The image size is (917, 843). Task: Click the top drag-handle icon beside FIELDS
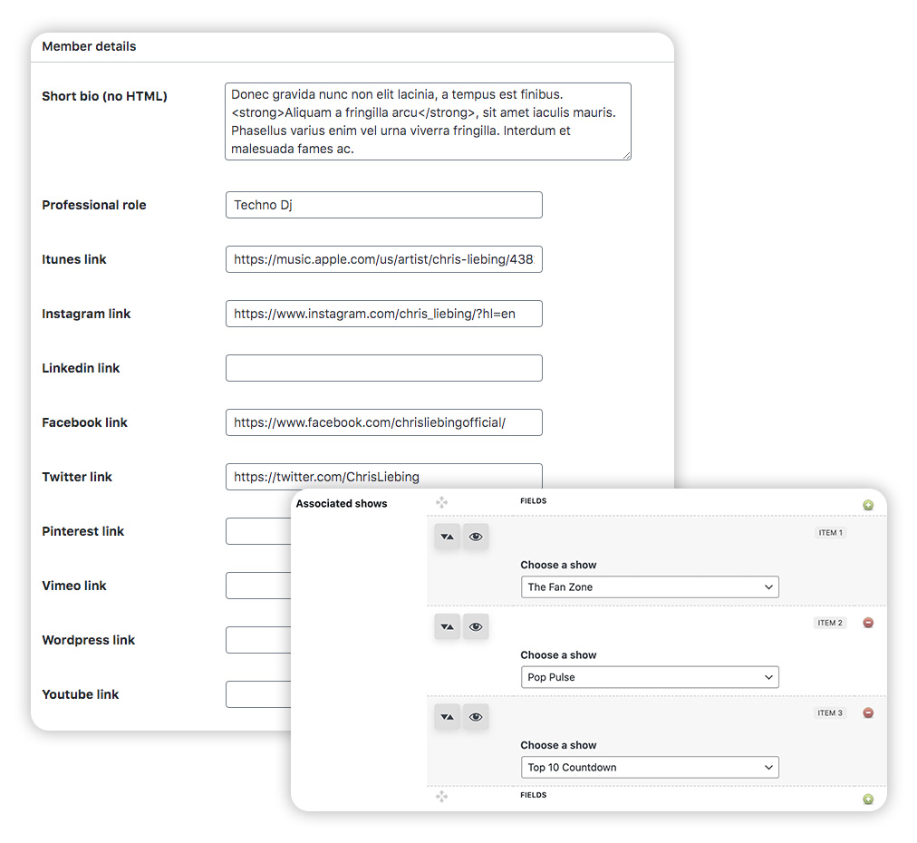click(441, 502)
